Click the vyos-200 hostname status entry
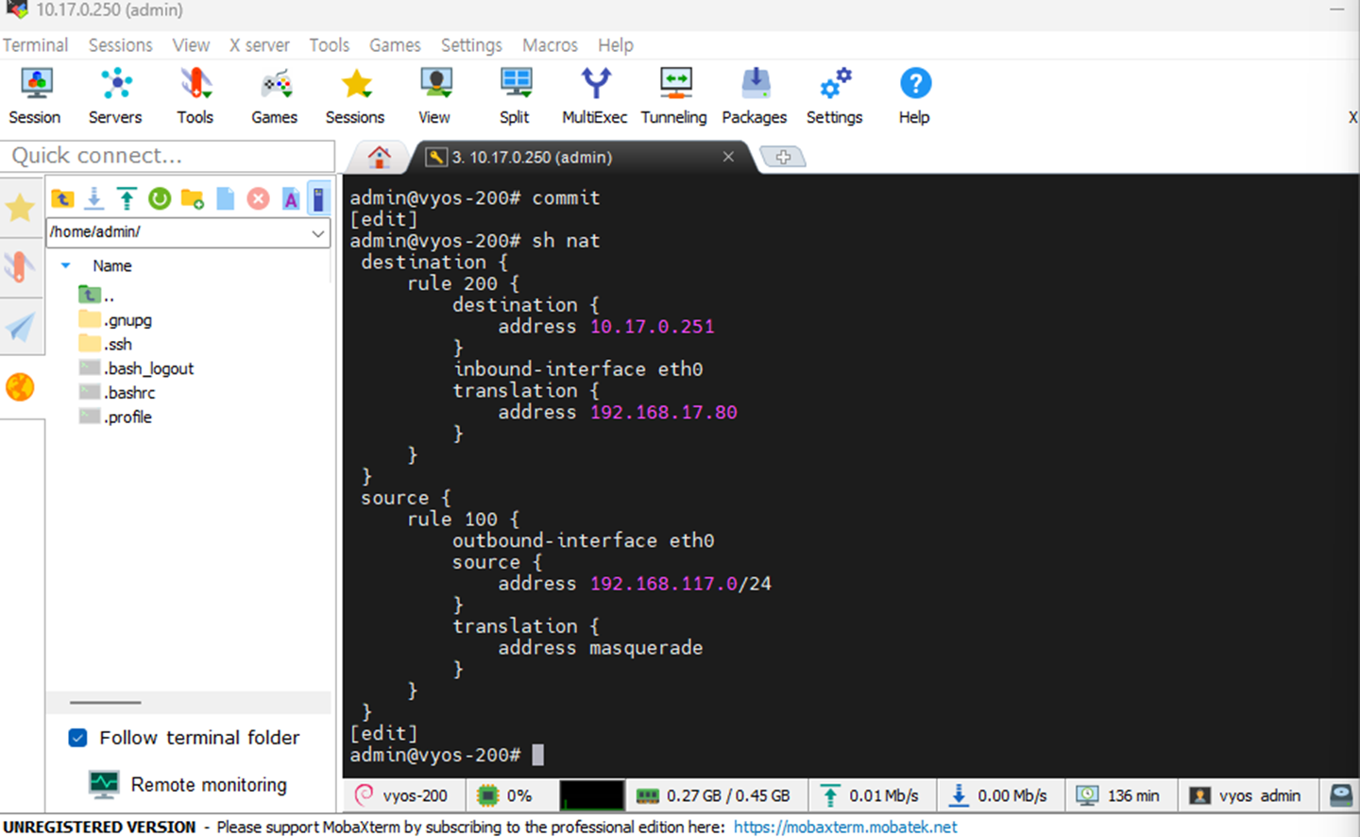This screenshot has height=837, width=1360. (x=402, y=795)
